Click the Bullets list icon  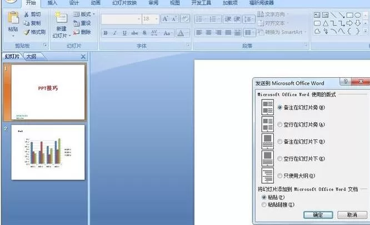tap(199, 19)
